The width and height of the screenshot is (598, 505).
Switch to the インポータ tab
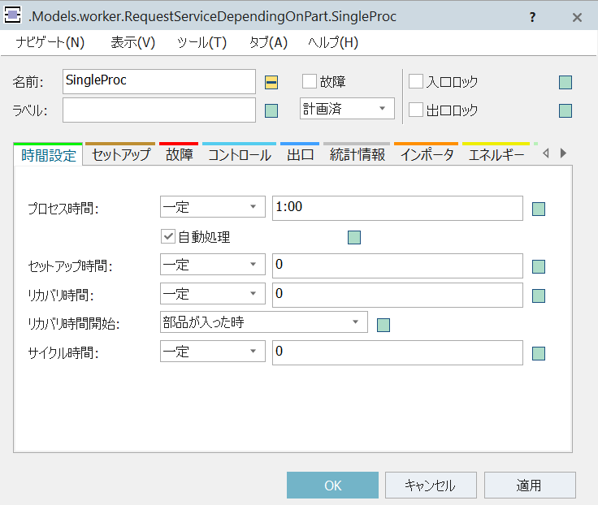coord(427,155)
